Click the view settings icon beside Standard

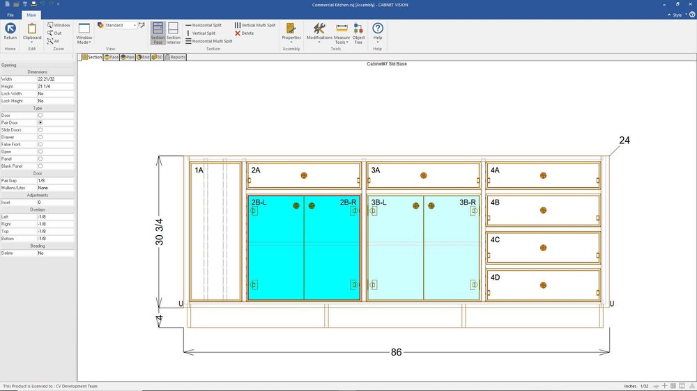click(141, 25)
